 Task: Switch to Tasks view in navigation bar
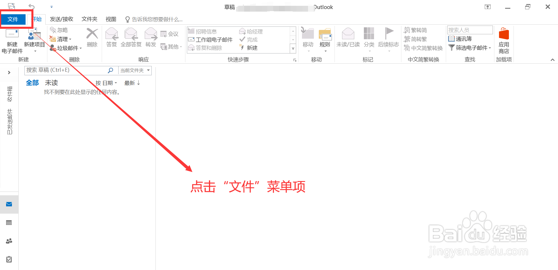9,259
